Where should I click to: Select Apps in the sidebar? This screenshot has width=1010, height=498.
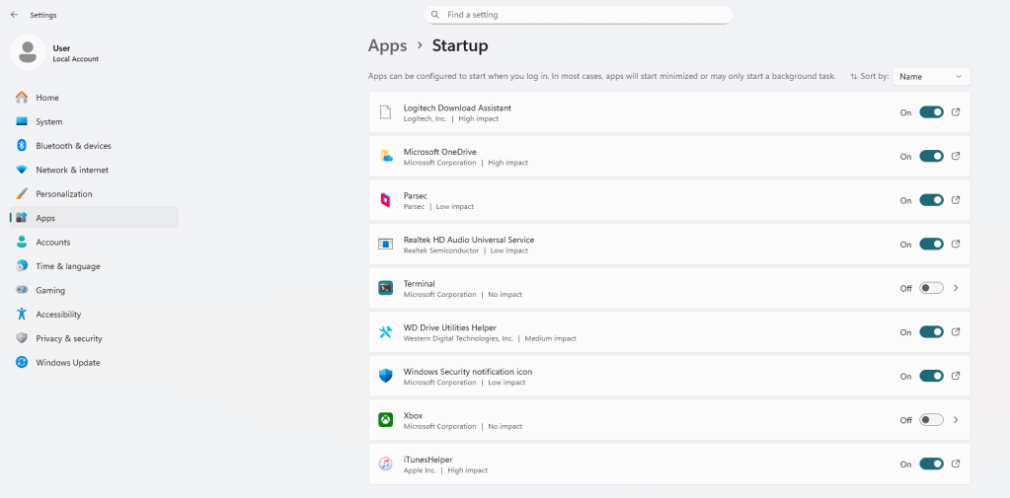pyautogui.click(x=94, y=218)
